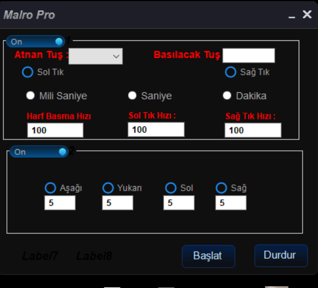Screen dimensions: 318x288
Task: Choose the Mili Saniye time unit
Action: [30, 96]
